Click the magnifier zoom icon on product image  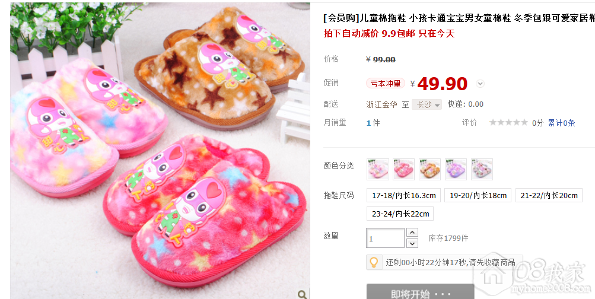point(302,294)
